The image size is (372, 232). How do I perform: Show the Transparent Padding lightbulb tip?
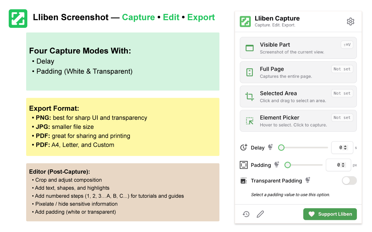(308, 180)
